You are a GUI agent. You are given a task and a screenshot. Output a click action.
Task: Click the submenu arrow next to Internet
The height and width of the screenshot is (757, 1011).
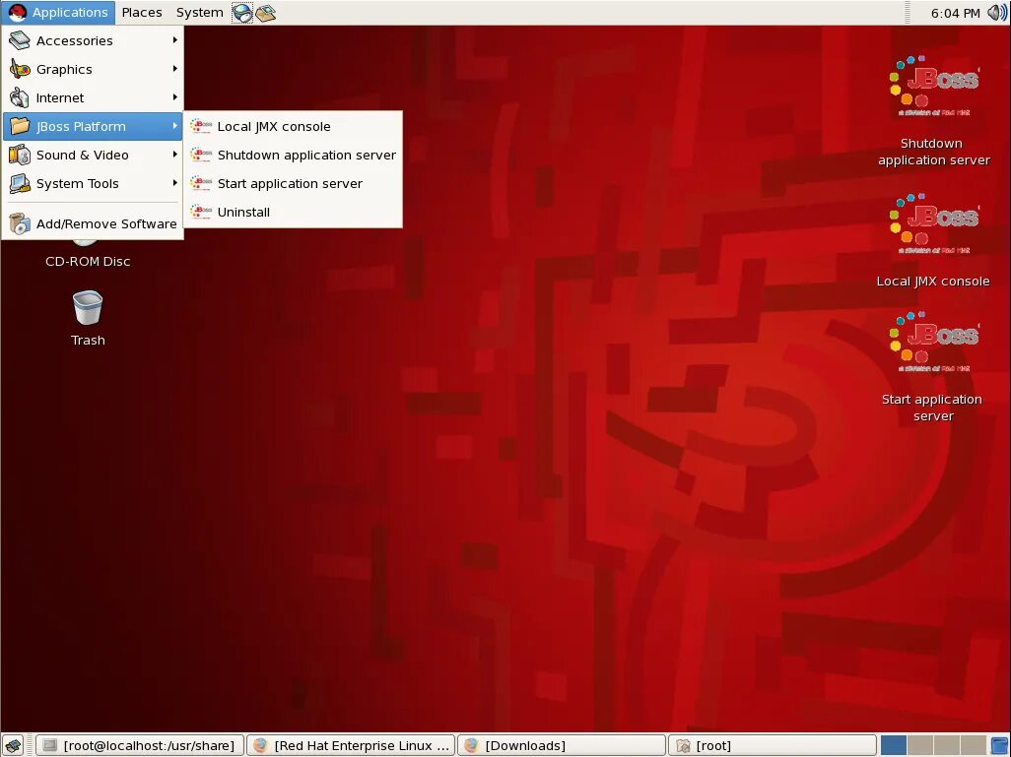tap(174, 97)
